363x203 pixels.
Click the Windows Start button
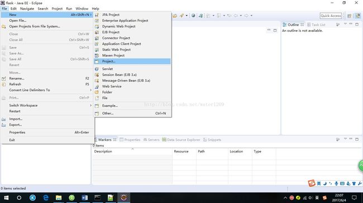6,197
